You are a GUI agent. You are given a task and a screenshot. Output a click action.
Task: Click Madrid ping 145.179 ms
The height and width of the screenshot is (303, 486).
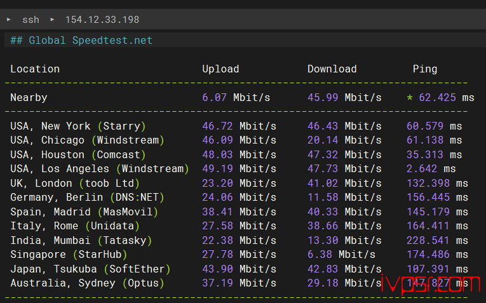(x=437, y=212)
